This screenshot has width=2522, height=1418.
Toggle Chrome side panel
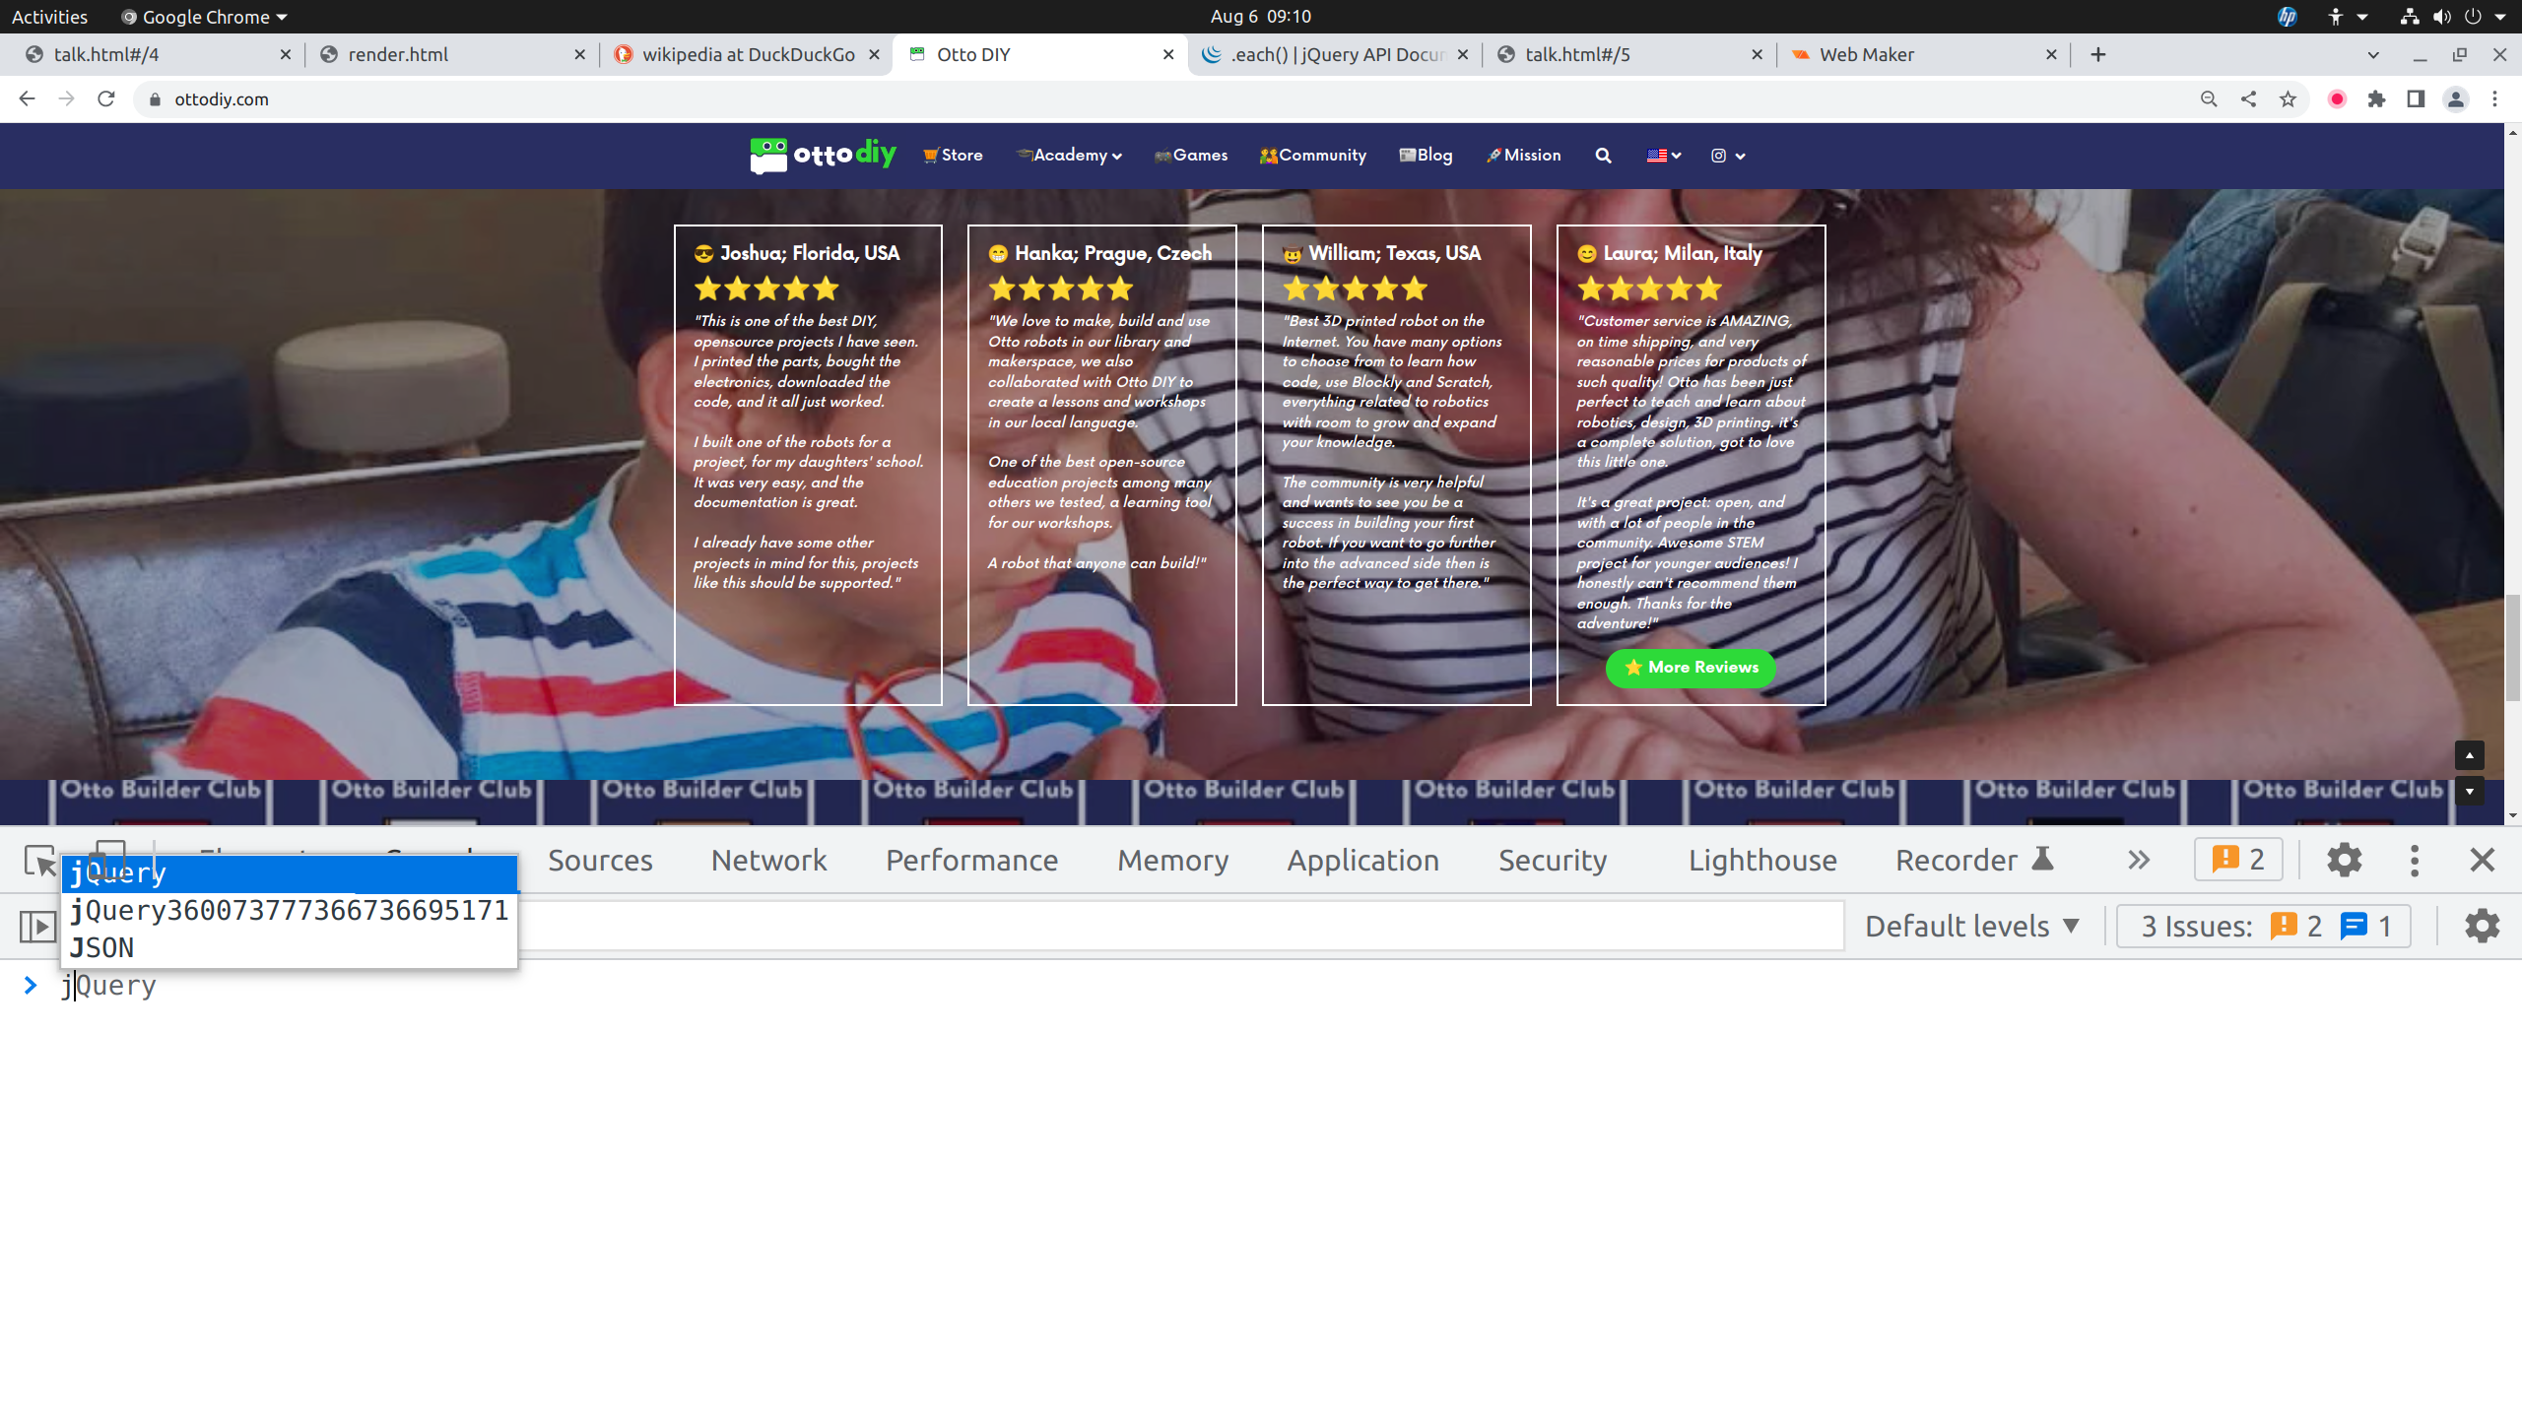click(x=2416, y=99)
